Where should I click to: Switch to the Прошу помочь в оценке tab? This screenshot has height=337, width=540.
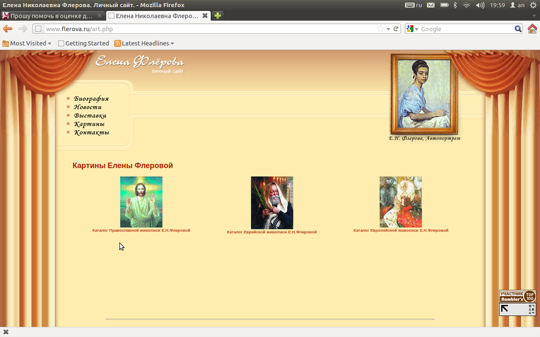(x=52, y=16)
